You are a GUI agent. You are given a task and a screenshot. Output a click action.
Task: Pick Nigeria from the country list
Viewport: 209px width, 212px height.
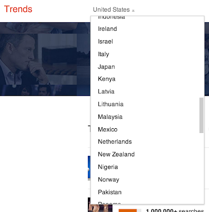[x=148, y=167]
